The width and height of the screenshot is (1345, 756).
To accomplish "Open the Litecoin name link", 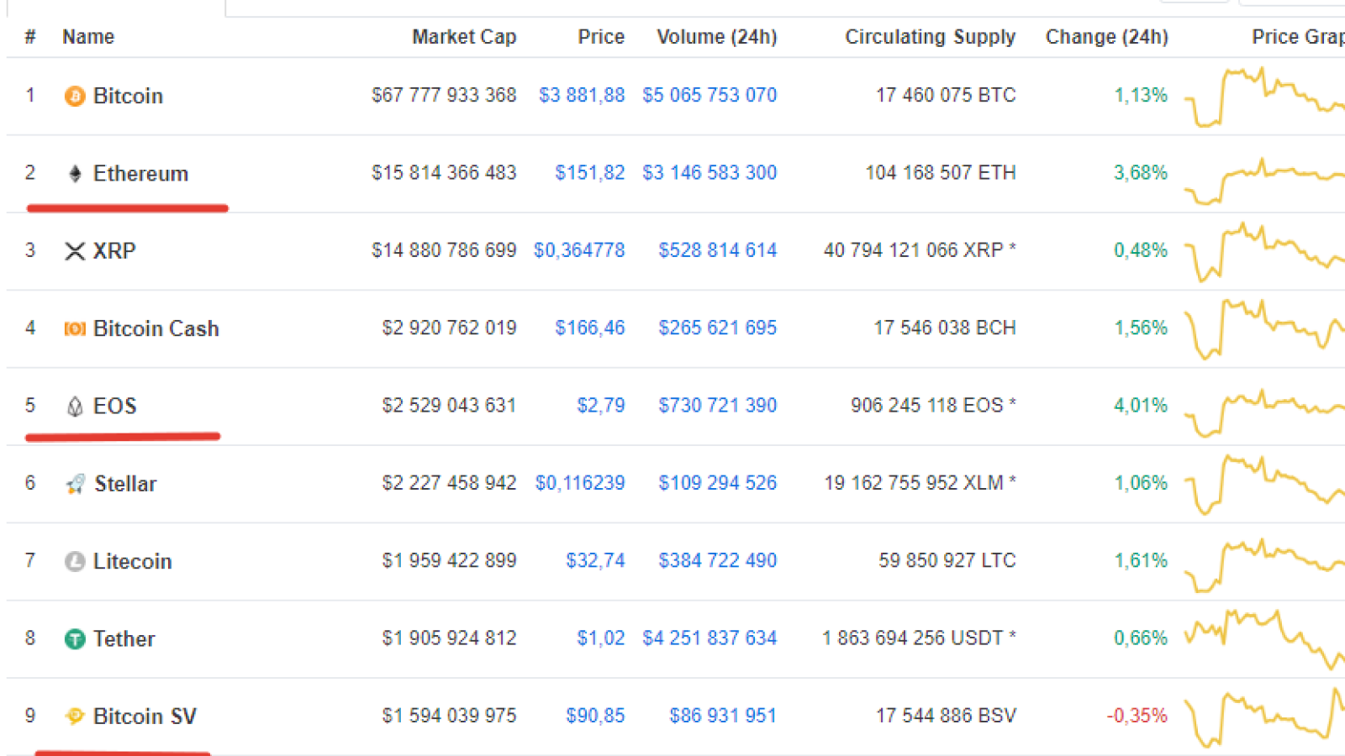I will pyautogui.click(x=132, y=561).
